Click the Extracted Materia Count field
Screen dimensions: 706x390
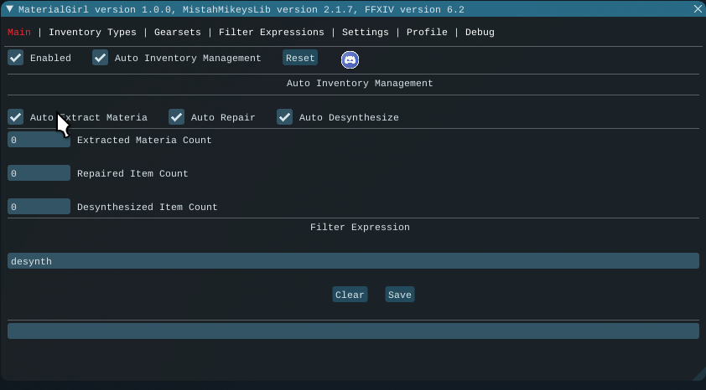[39, 141]
